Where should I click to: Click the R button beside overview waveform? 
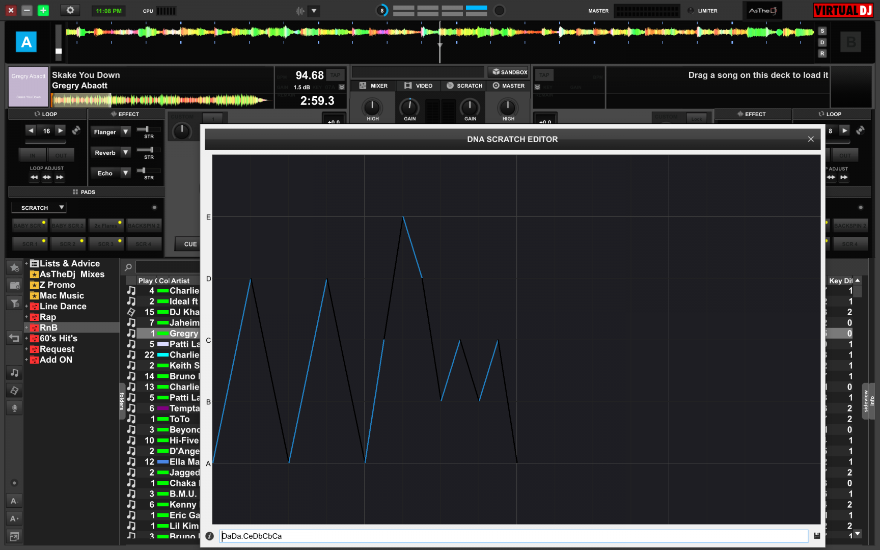[x=822, y=53]
